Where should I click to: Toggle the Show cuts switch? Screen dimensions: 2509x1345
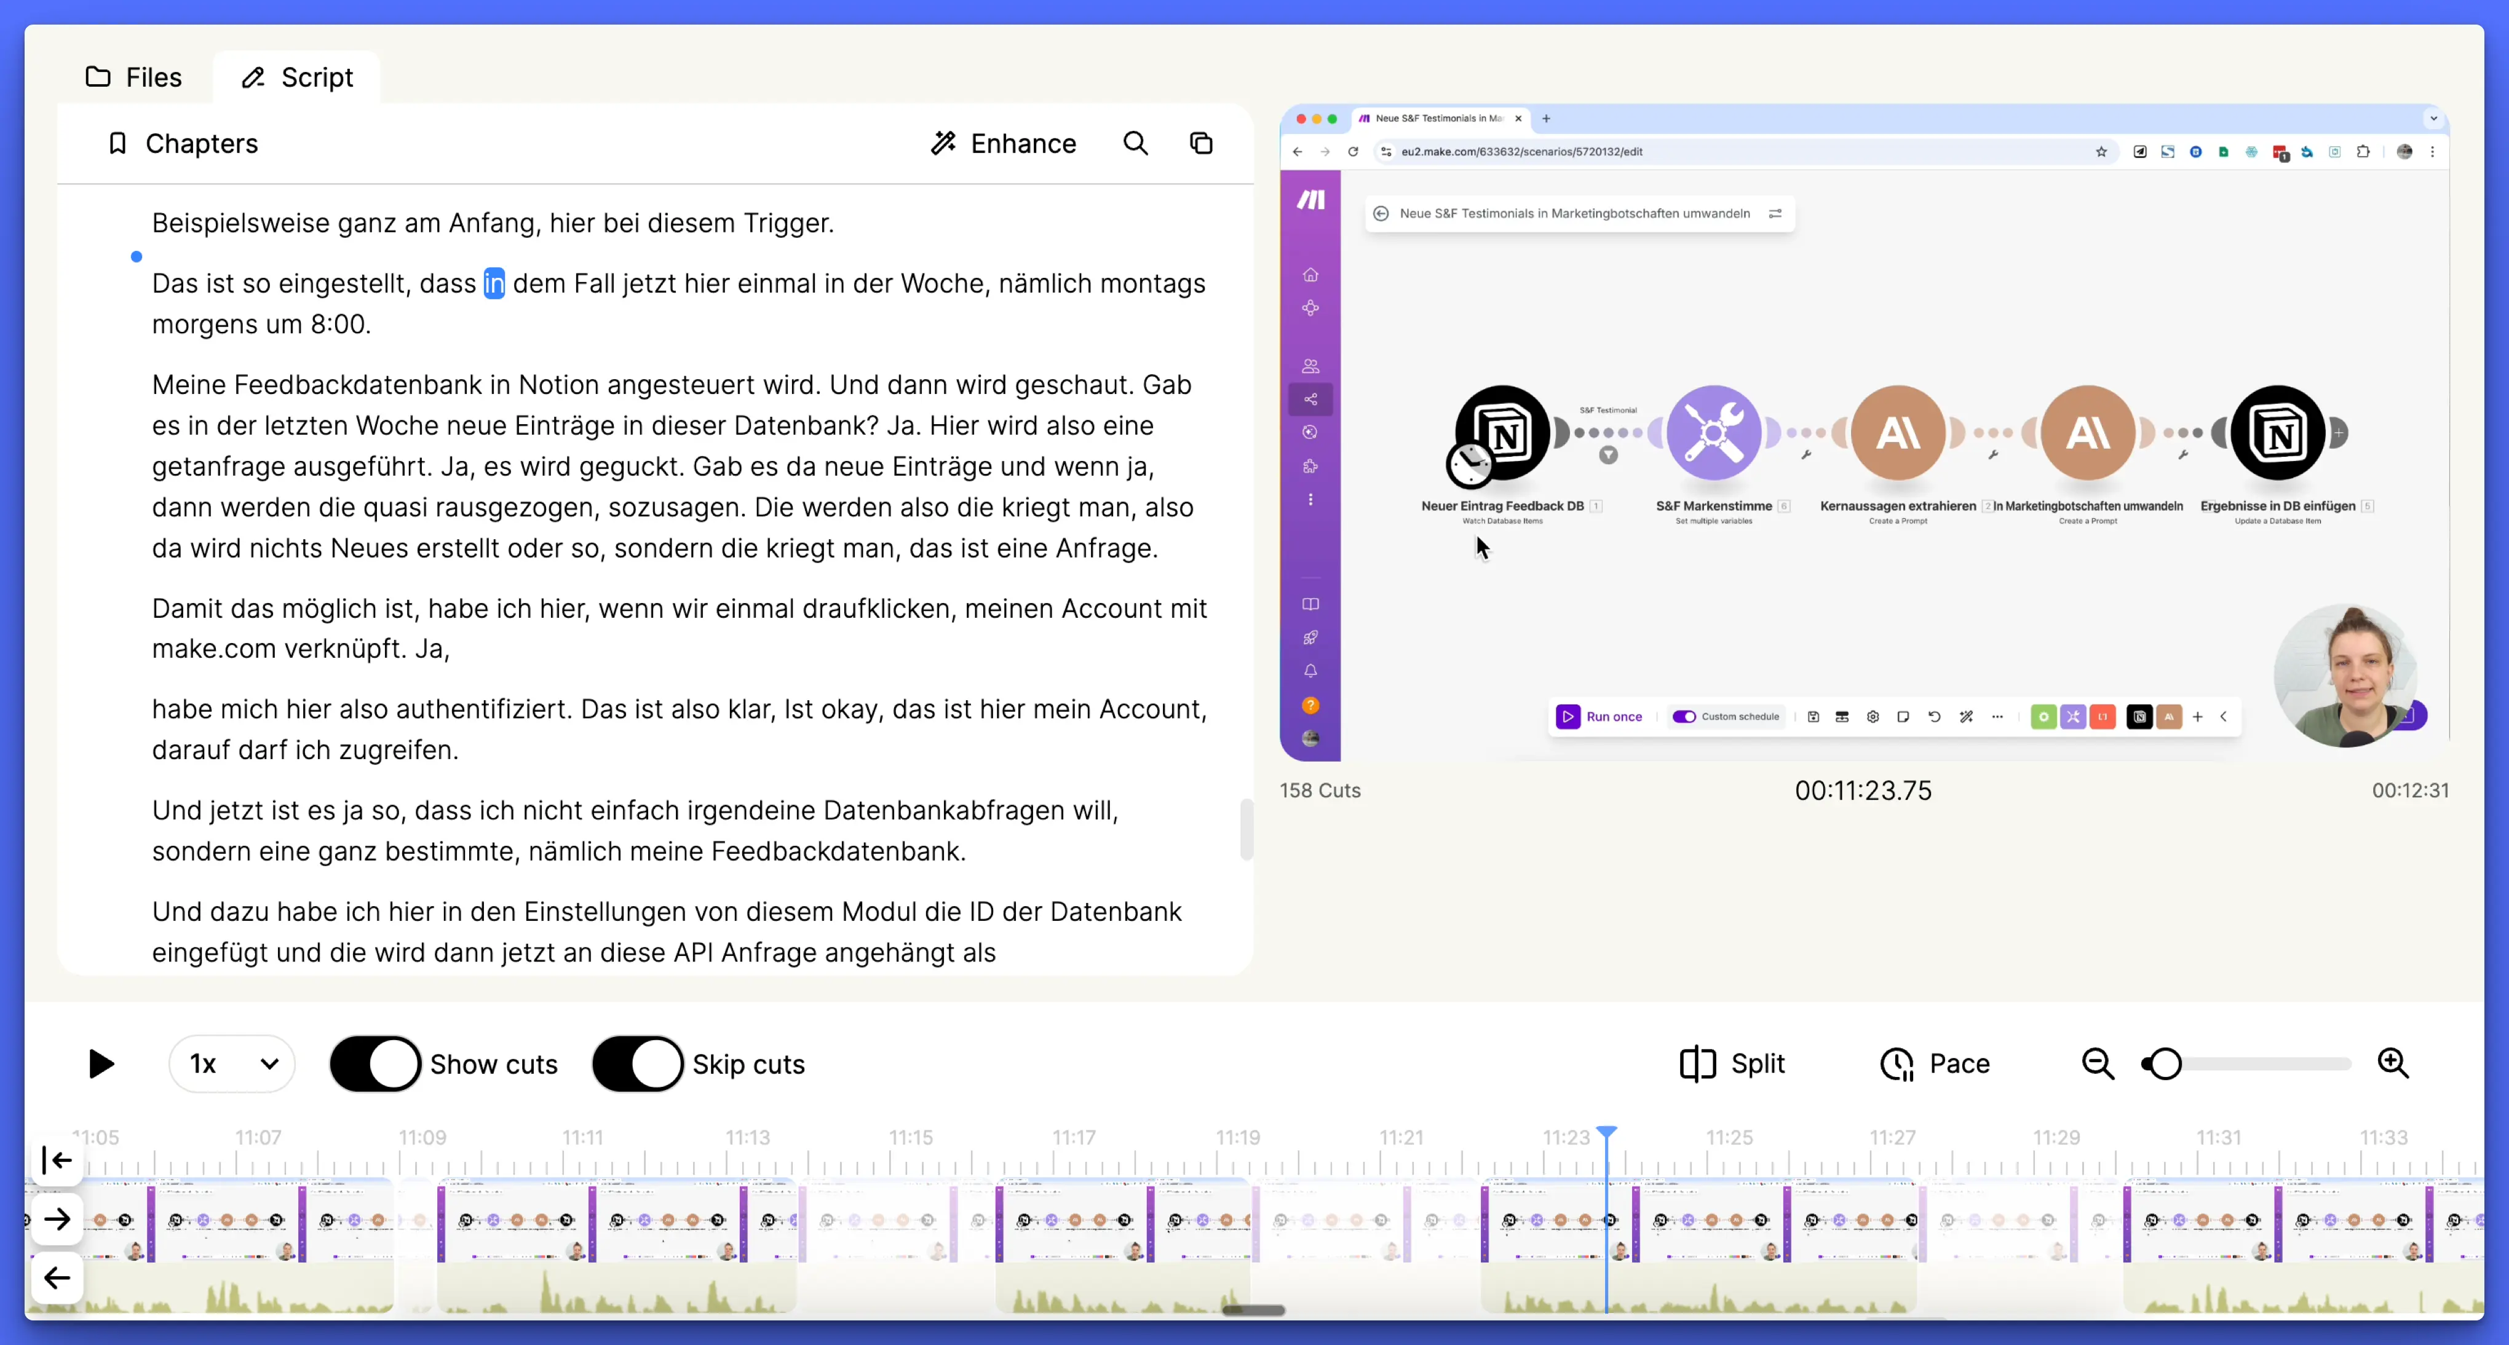[x=375, y=1063]
